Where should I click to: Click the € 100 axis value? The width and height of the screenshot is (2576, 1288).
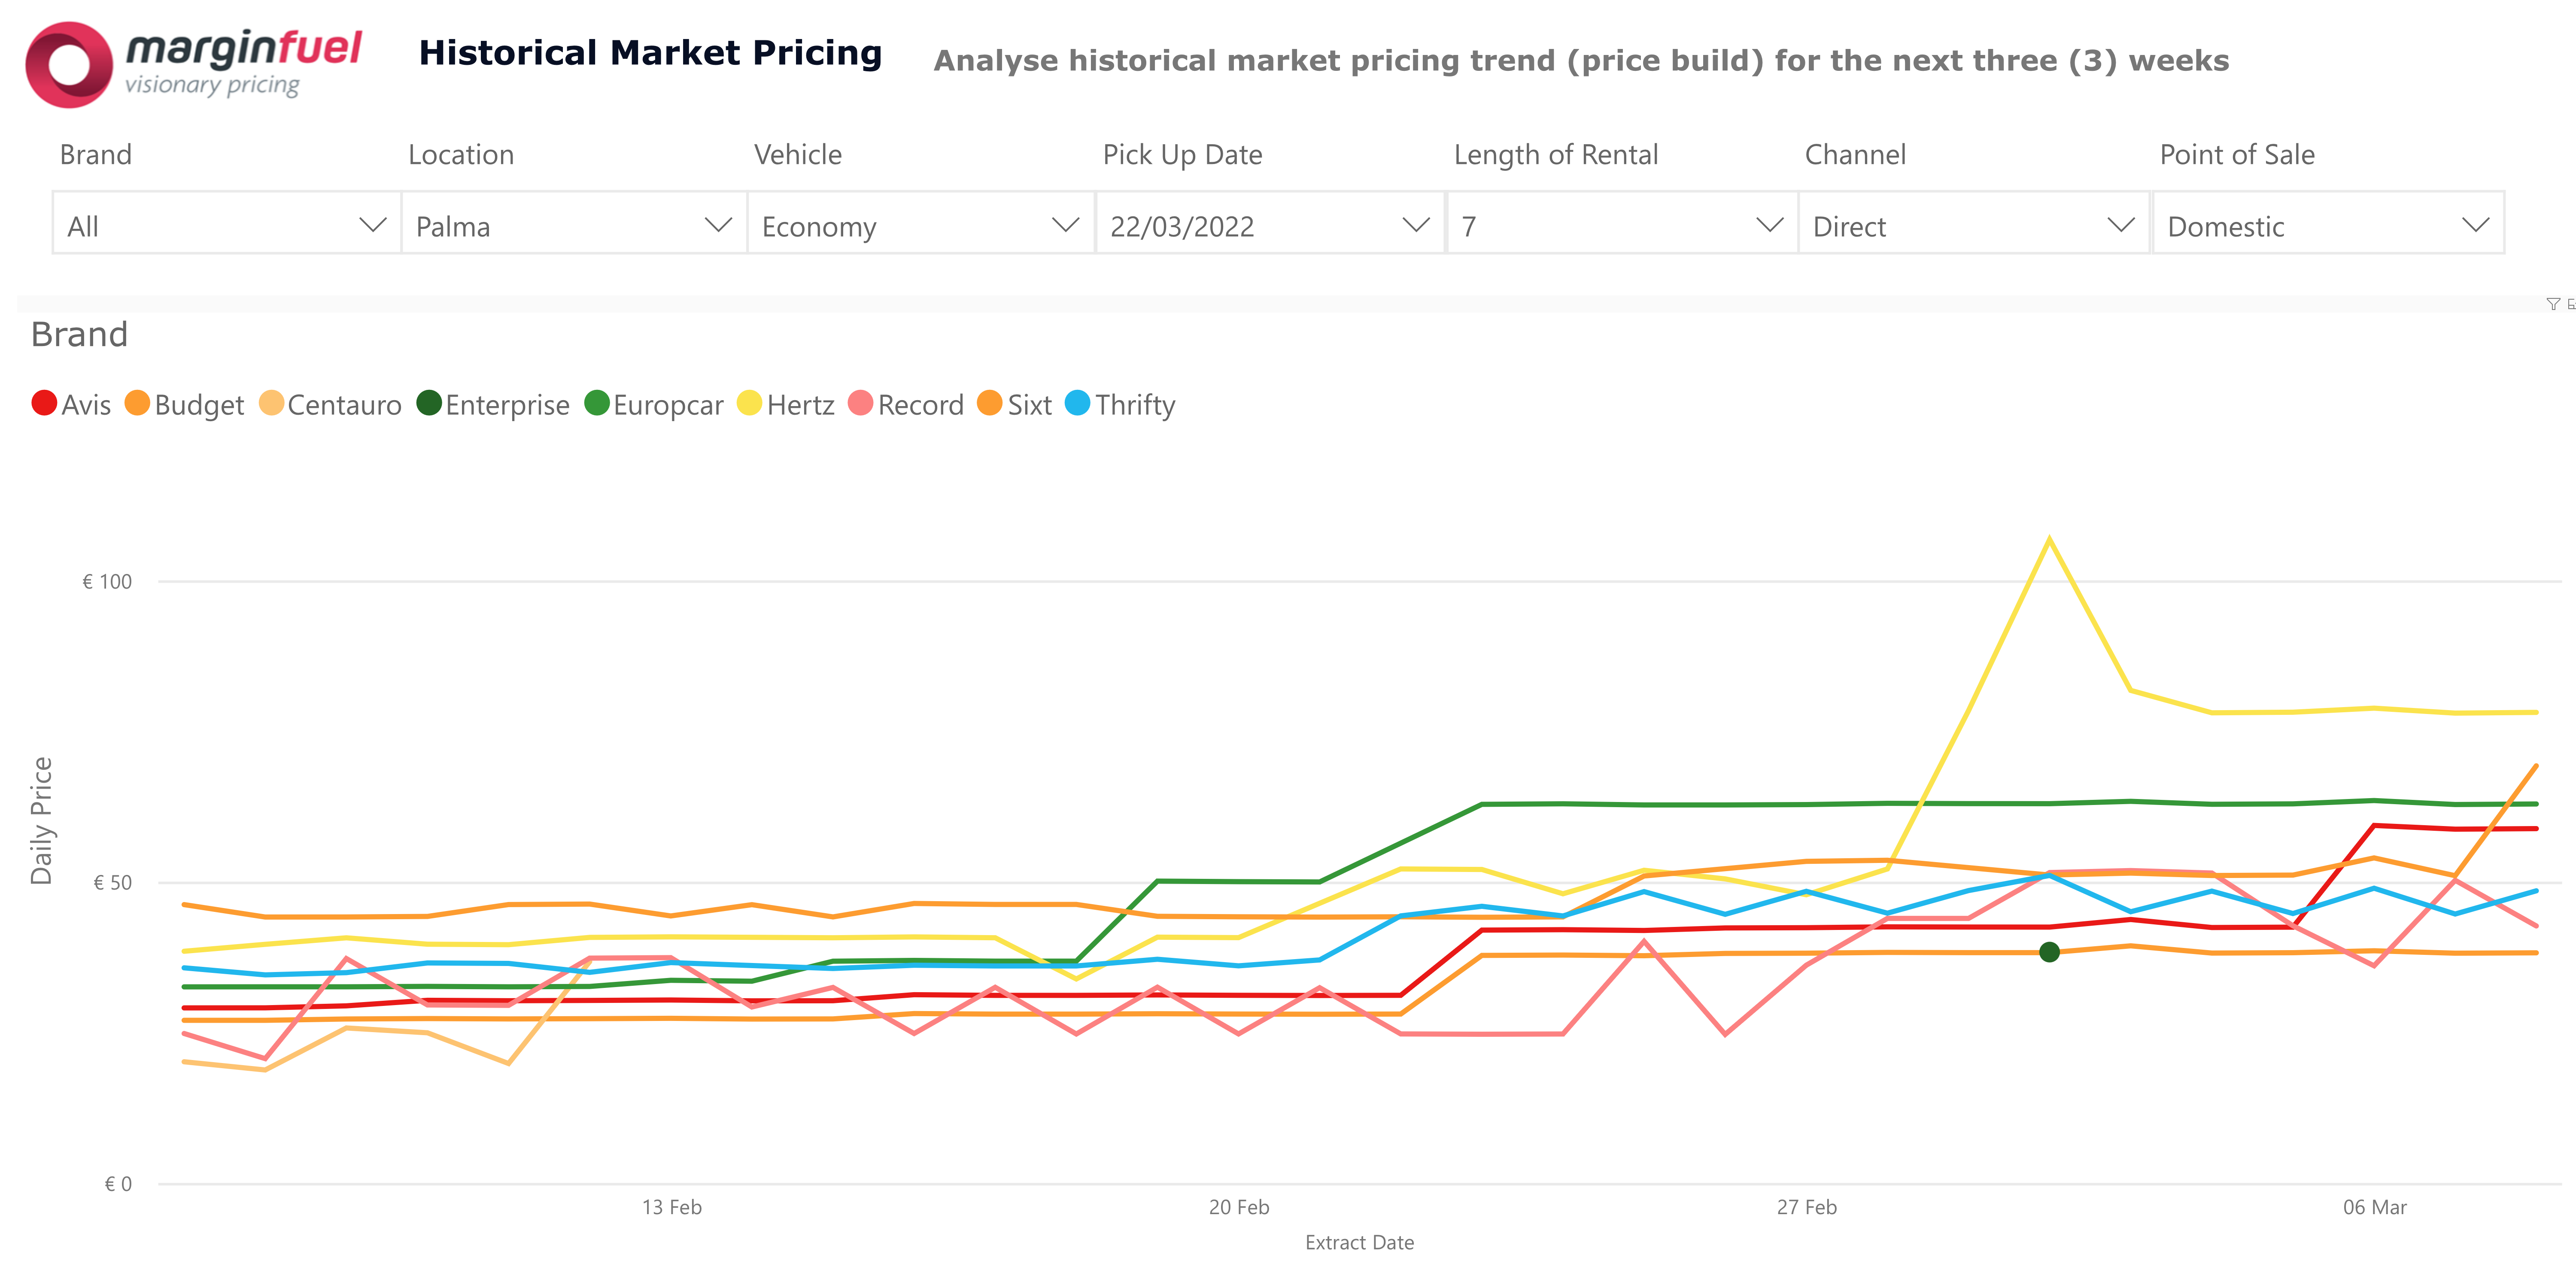107,582
